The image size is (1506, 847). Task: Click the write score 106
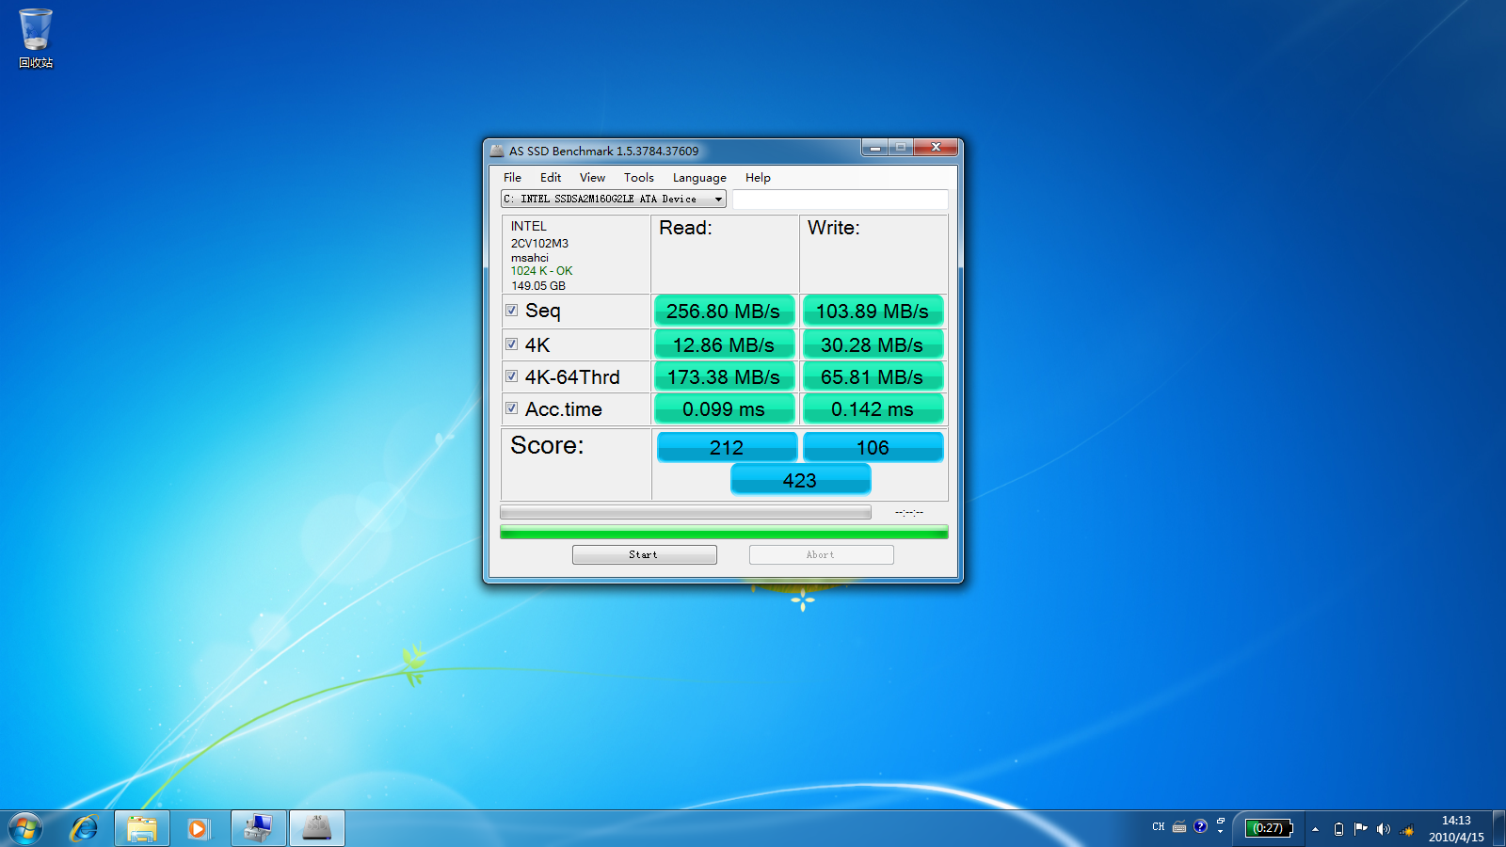(x=873, y=447)
